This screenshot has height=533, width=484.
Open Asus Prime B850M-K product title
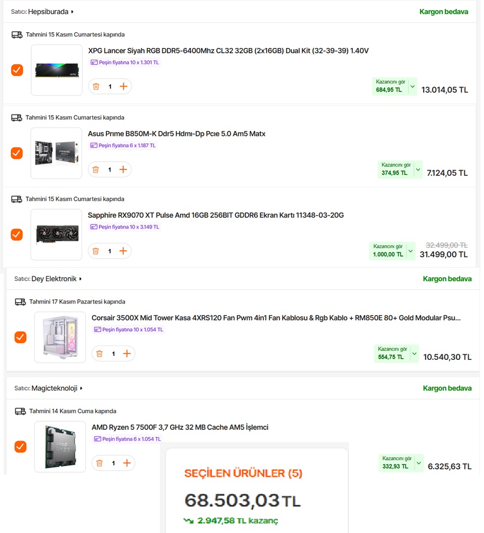(x=177, y=133)
